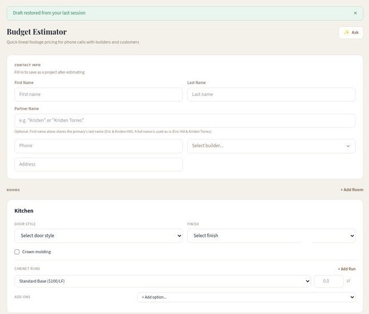Open the Select door style dropdown
The height and width of the screenshot is (314, 369).
coord(98,235)
